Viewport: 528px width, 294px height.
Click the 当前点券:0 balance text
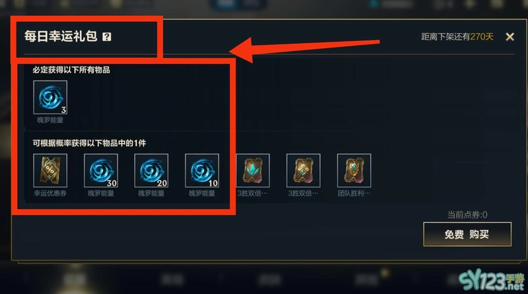[467, 215]
